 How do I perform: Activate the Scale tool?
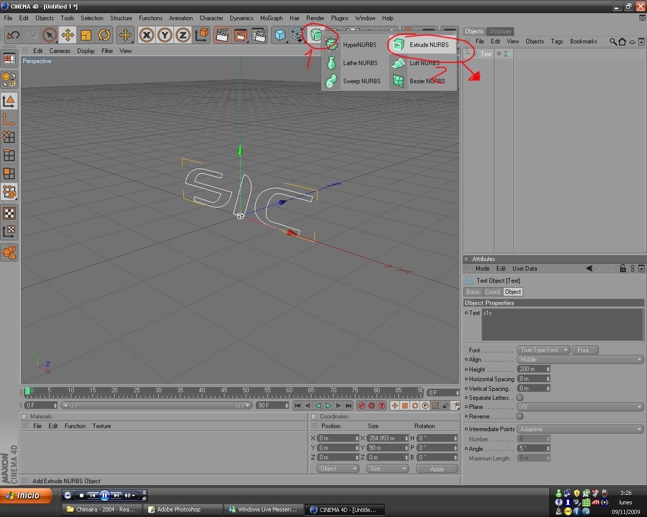[x=86, y=35]
